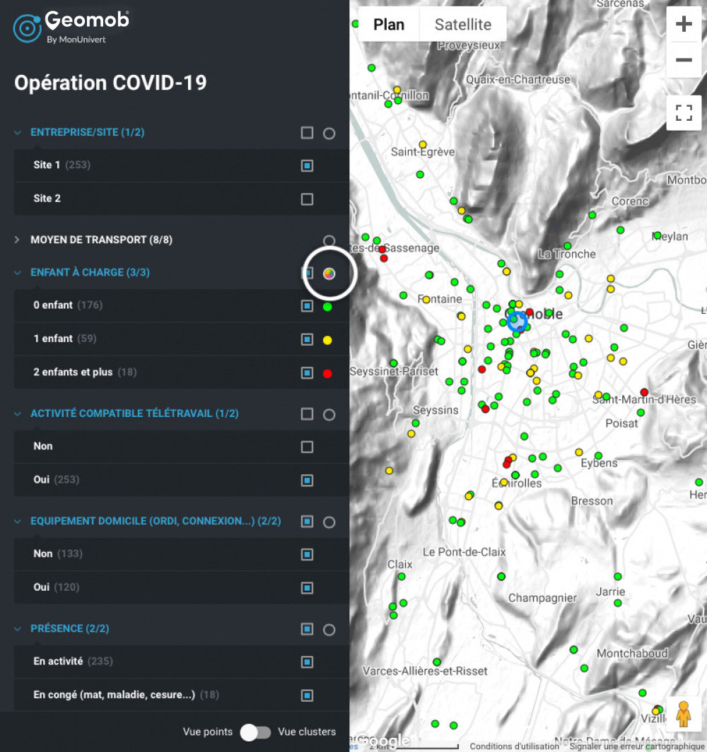707x752 pixels.
Task: Click the Site 1 (253) row label
Action: pos(62,165)
